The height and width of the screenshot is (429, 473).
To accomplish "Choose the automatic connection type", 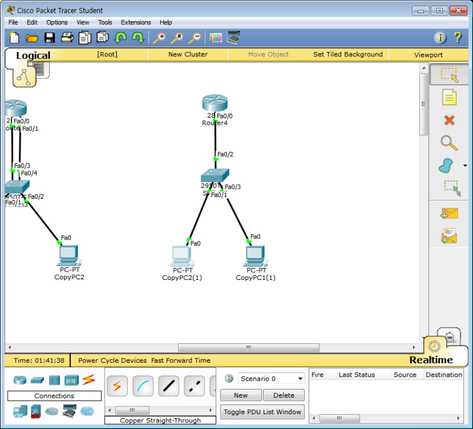I will [117, 386].
